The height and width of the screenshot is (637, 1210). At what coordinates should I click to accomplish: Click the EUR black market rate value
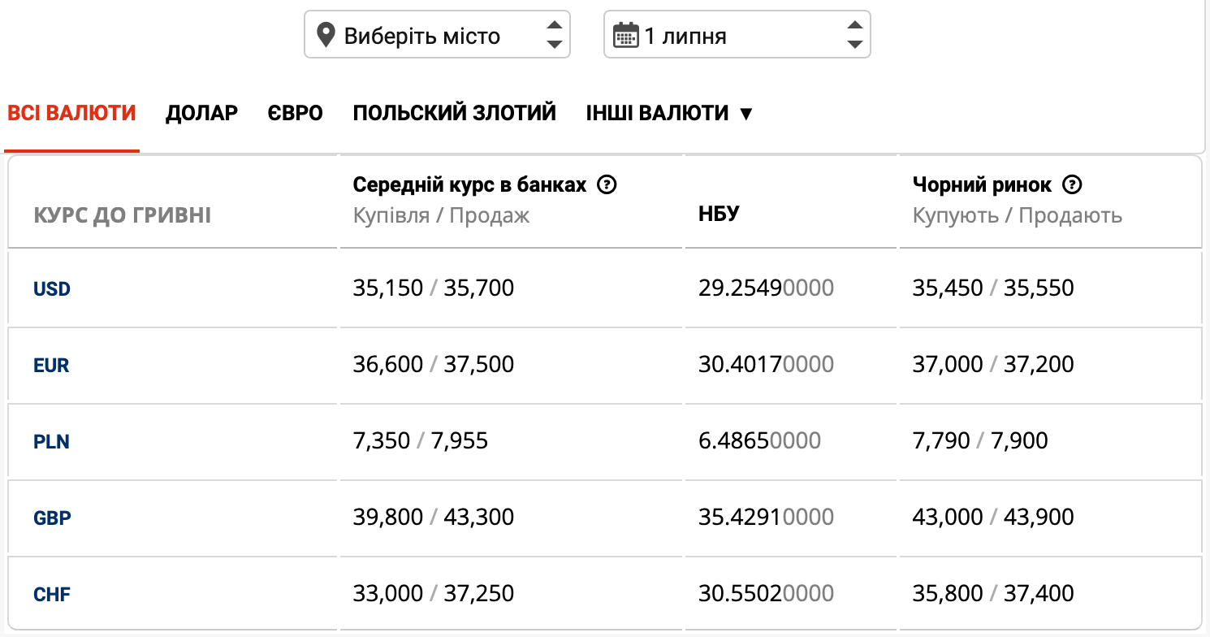[992, 364]
